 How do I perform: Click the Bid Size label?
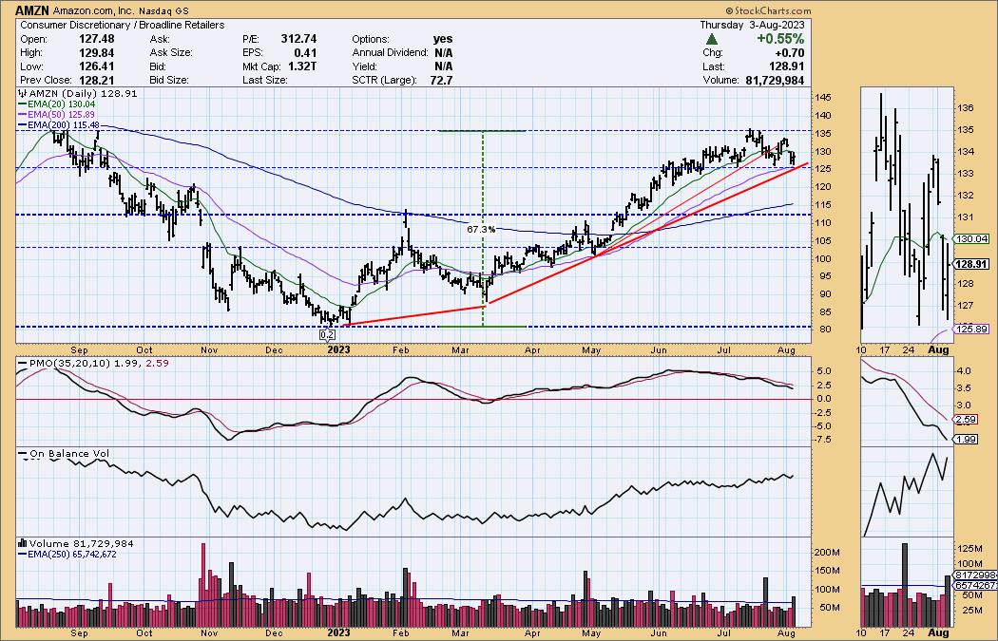168,80
